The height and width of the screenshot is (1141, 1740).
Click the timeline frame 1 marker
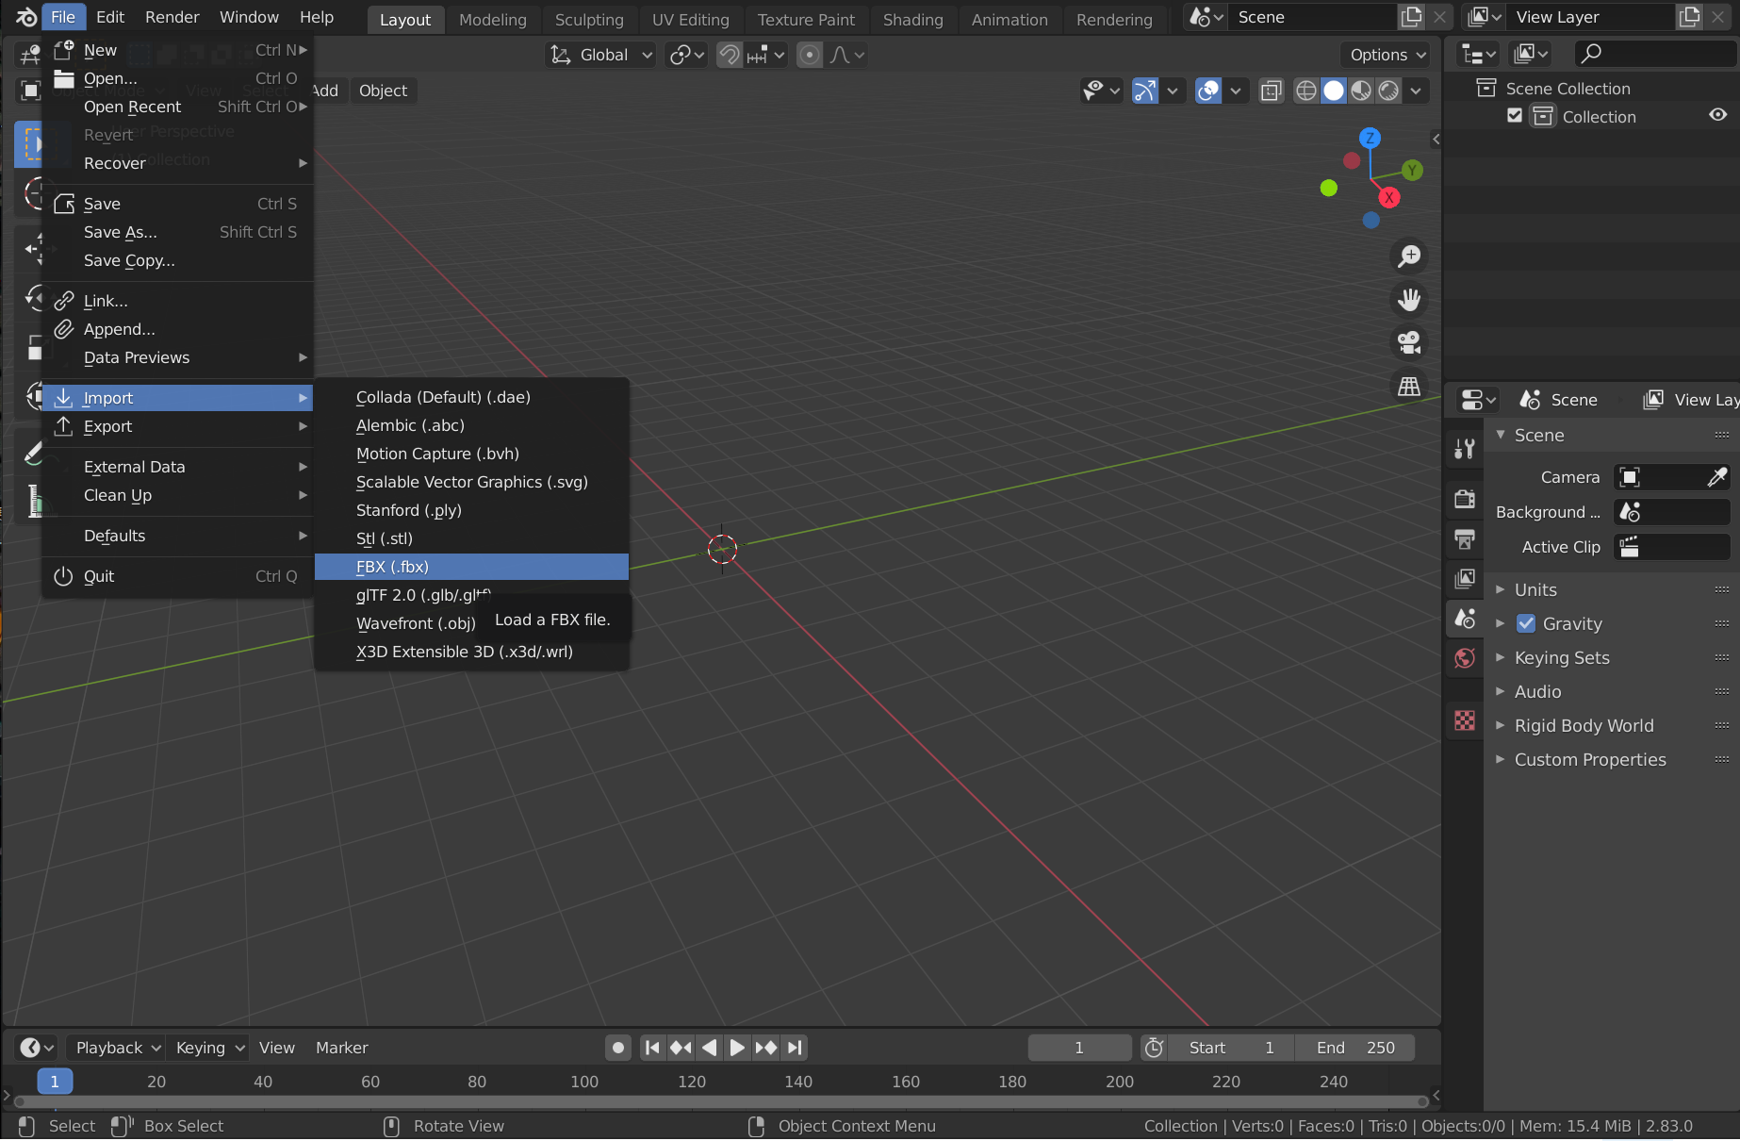[55, 1082]
